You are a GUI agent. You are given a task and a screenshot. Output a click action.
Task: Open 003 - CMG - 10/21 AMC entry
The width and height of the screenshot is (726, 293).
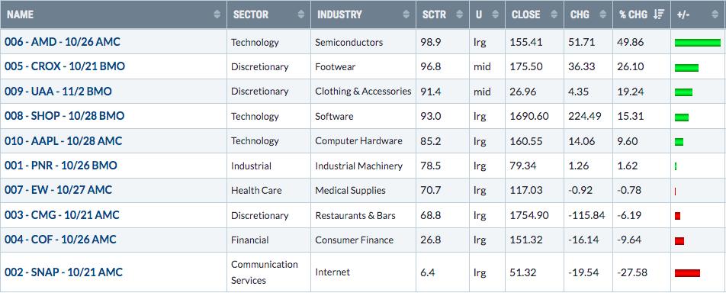pos(62,215)
